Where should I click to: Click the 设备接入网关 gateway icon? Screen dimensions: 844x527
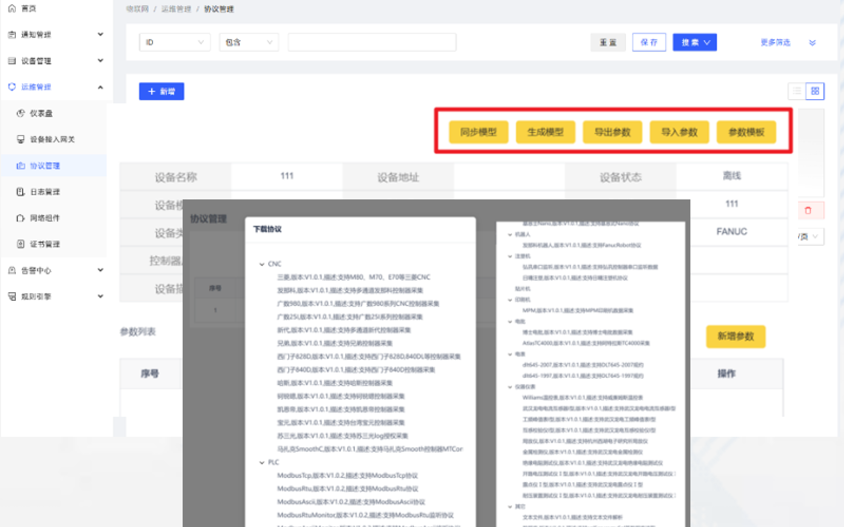21,140
